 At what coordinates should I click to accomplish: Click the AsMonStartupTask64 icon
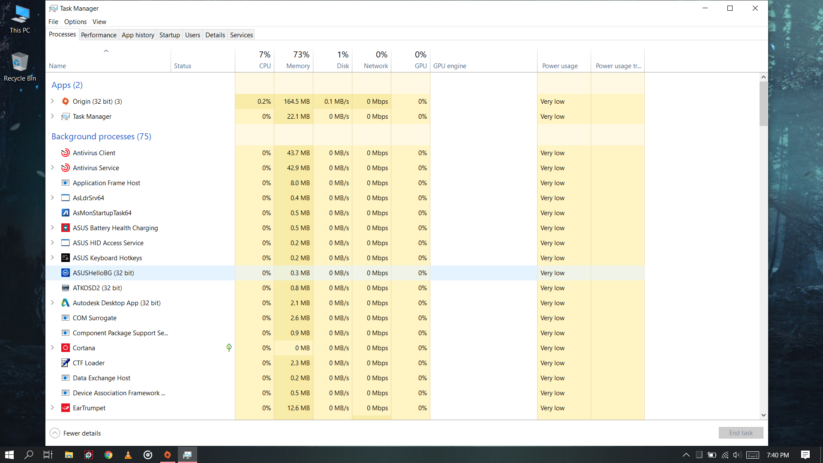click(x=65, y=213)
